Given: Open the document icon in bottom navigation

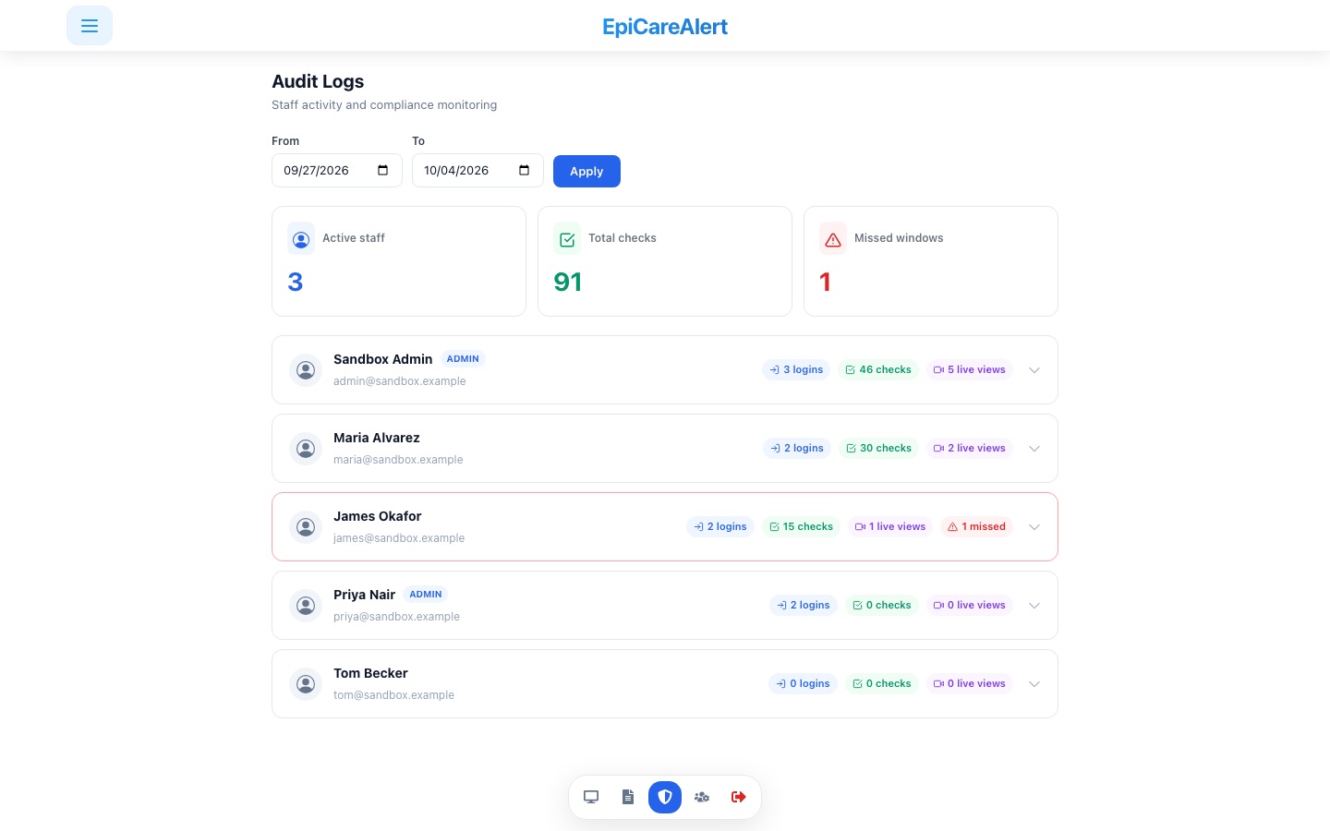Looking at the screenshot, I should (628, 797).
